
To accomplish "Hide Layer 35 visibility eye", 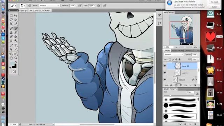I will [x=165, y=66].
